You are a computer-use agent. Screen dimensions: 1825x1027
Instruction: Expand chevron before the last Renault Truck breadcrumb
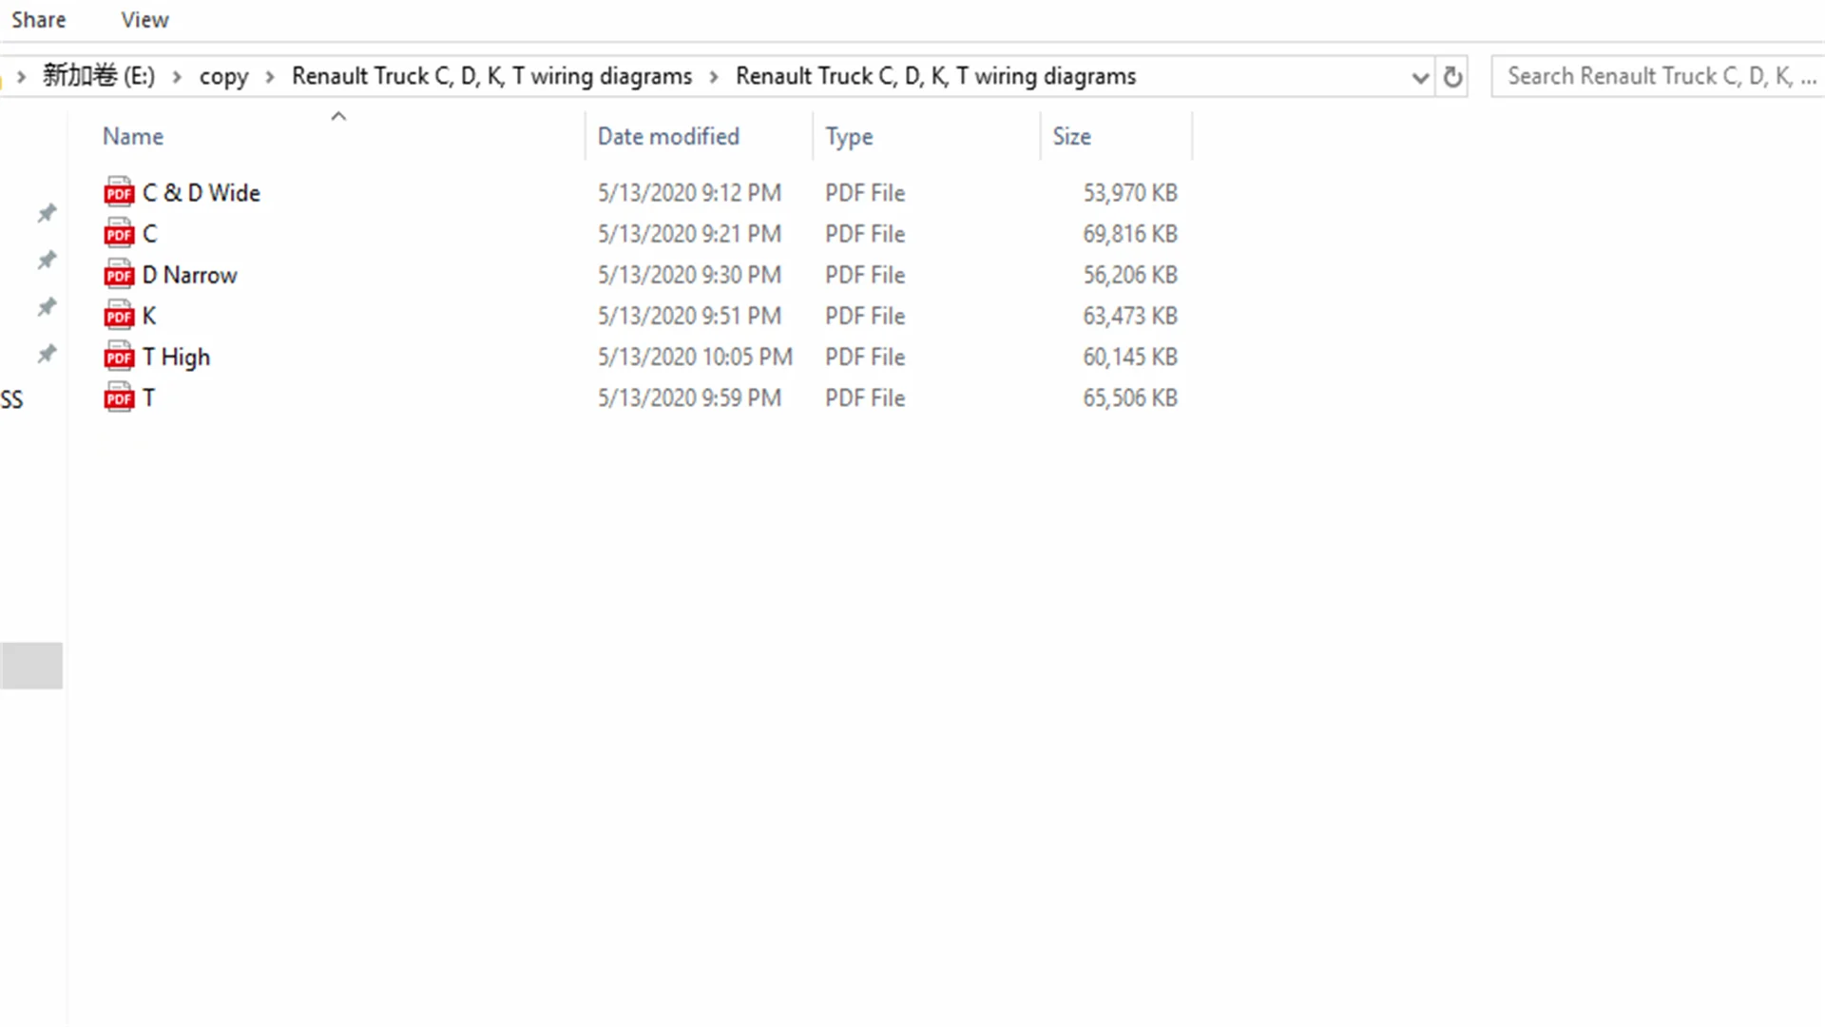coord(714,77)
